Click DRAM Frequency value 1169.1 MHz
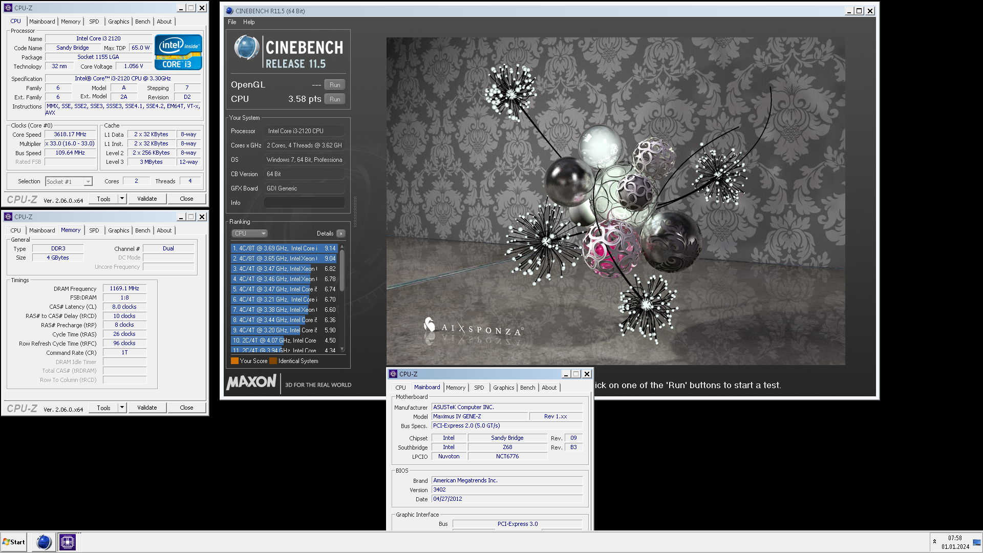Image resolution: width=983 pixels, height=553 pixels. click(x=124, y=288)
